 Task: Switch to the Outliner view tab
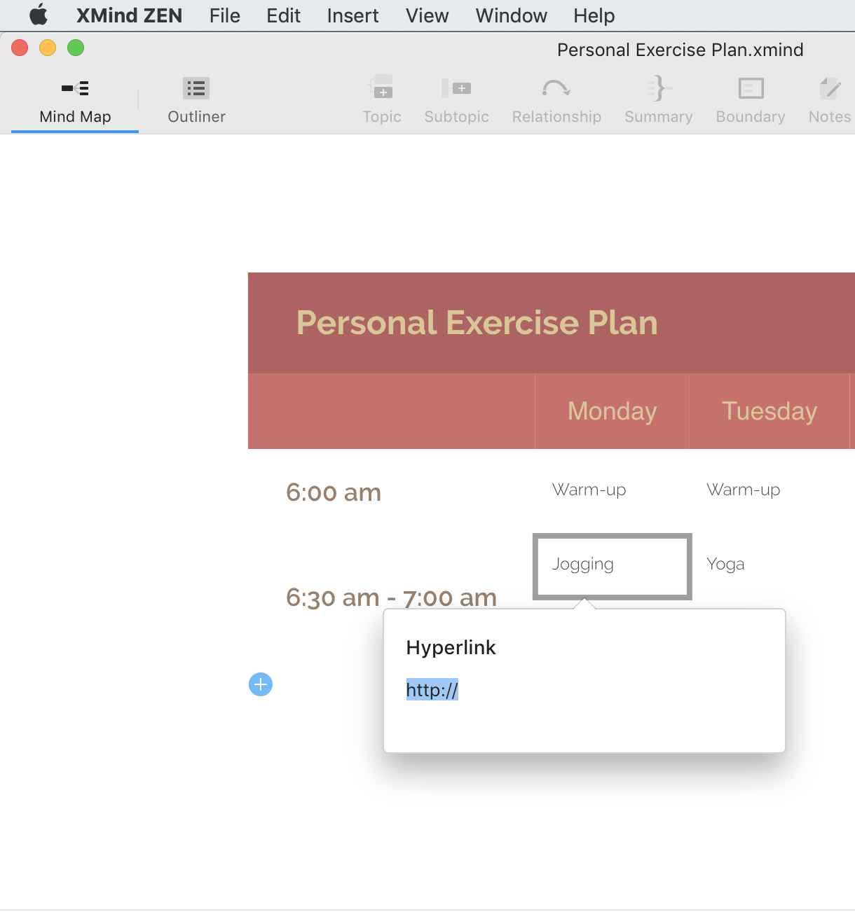pyautogui.click(x=196, y=100)
